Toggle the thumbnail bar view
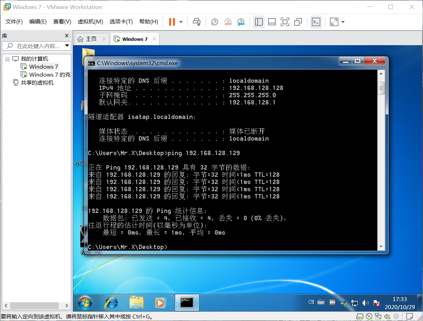 (x=272, y=22)
